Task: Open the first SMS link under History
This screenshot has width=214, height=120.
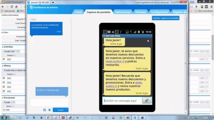Action: click(9, 78)
